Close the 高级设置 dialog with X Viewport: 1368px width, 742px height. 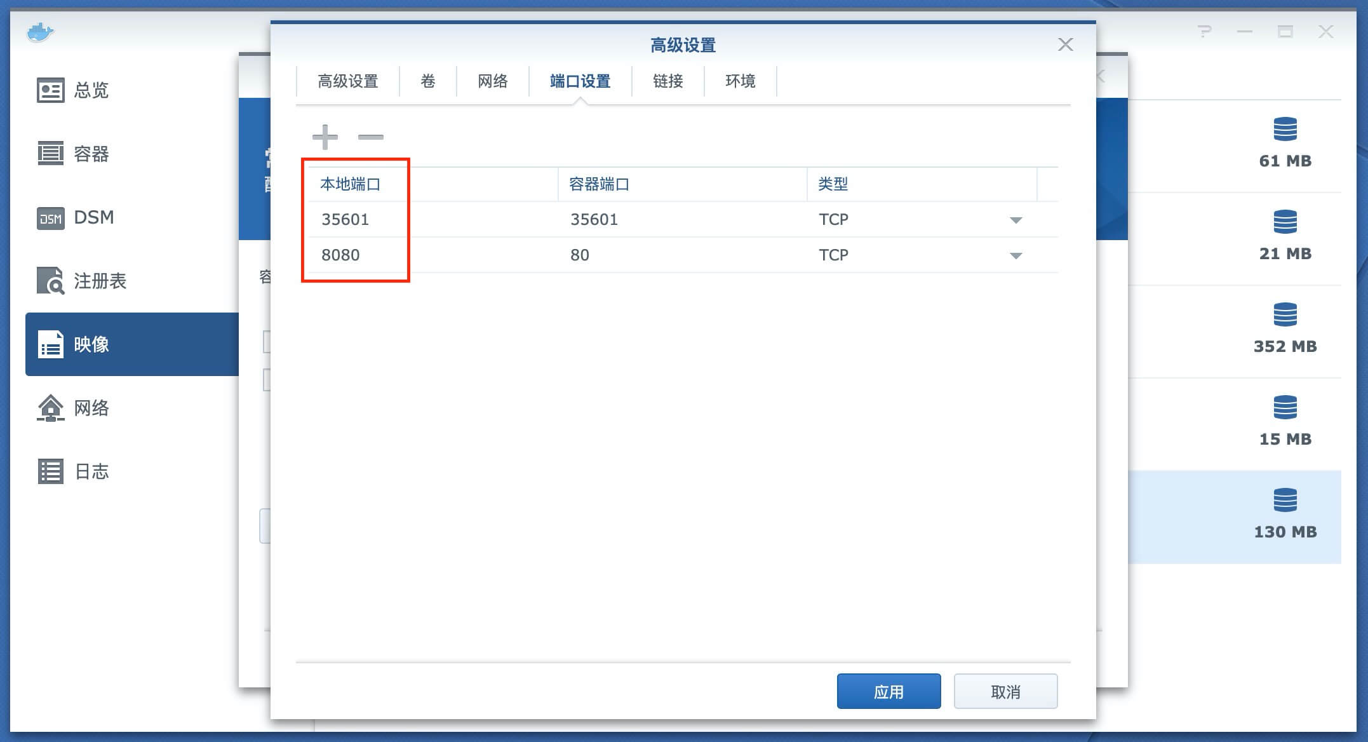1065,44
